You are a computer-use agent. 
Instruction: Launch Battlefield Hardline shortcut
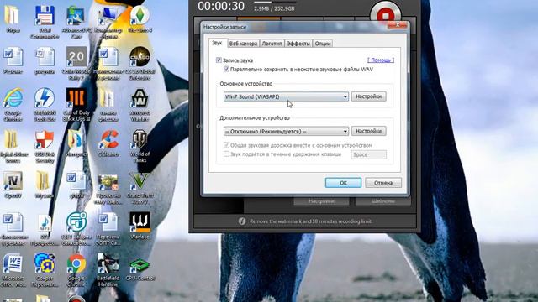(x=108, y=270)
